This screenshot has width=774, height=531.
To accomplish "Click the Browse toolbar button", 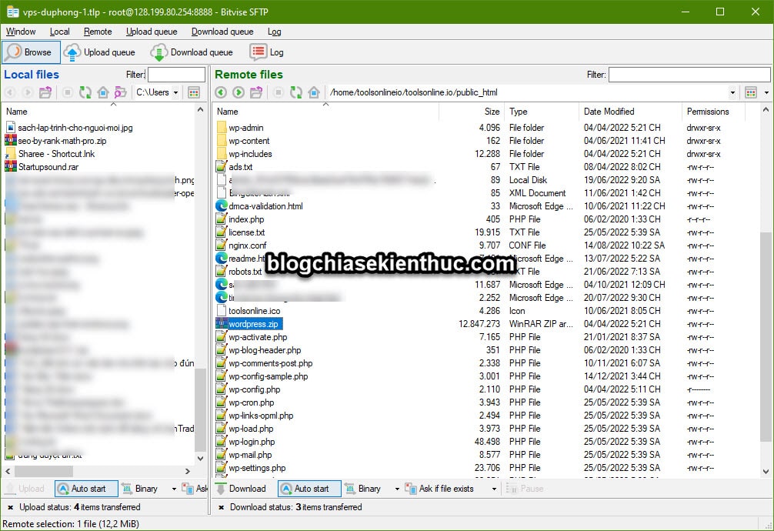I will (31, 52).
